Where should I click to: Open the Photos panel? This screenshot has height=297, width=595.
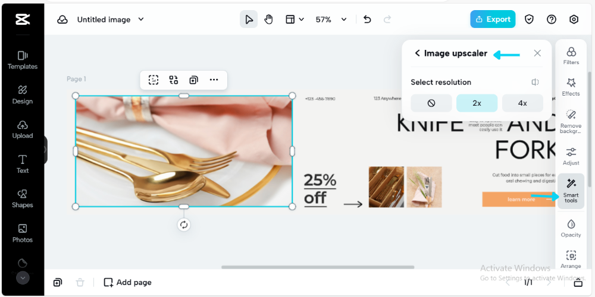(23, 233)
